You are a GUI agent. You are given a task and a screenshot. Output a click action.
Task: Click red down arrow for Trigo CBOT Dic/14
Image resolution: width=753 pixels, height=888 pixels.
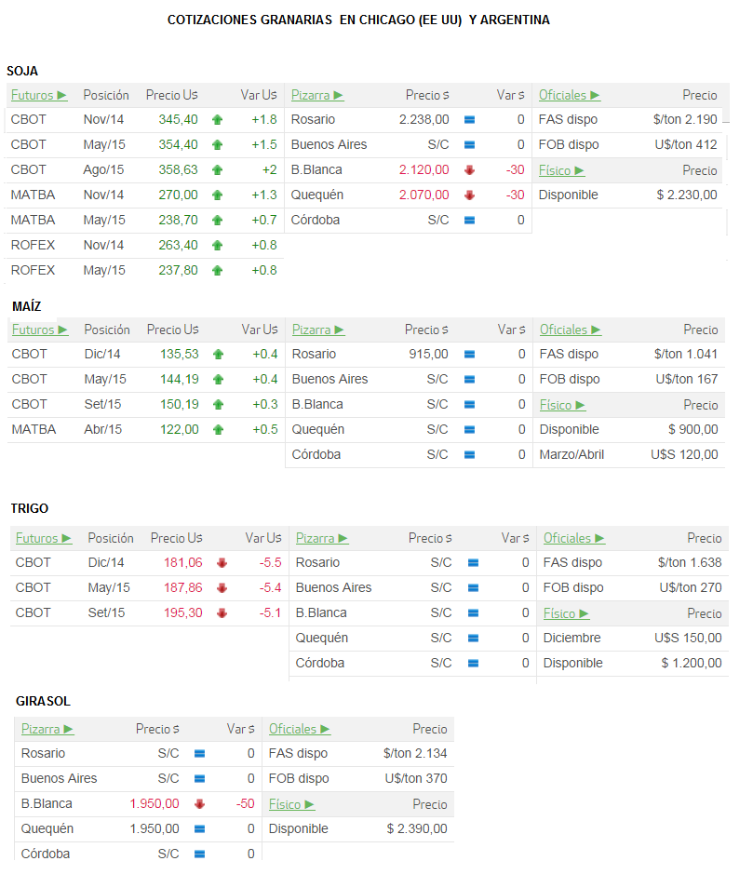222,563
